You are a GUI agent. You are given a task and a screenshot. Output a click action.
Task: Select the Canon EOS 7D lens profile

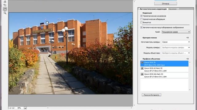(x=164, y=64)
